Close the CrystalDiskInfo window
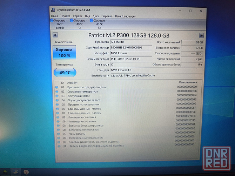235x176 pixels. tap(201, 11)
